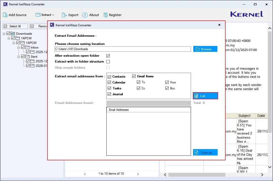Open the Register toolbar icon
This screenshot has width=273, height=181.
point(105,15)
